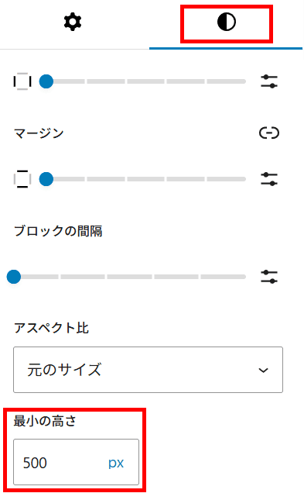Set custom size for ブロックの間隔
Viewport: 304px width, 500px height.
point(269,277)
